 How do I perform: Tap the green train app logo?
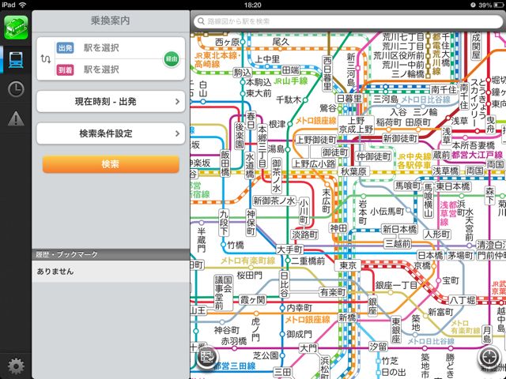[16, 28]
